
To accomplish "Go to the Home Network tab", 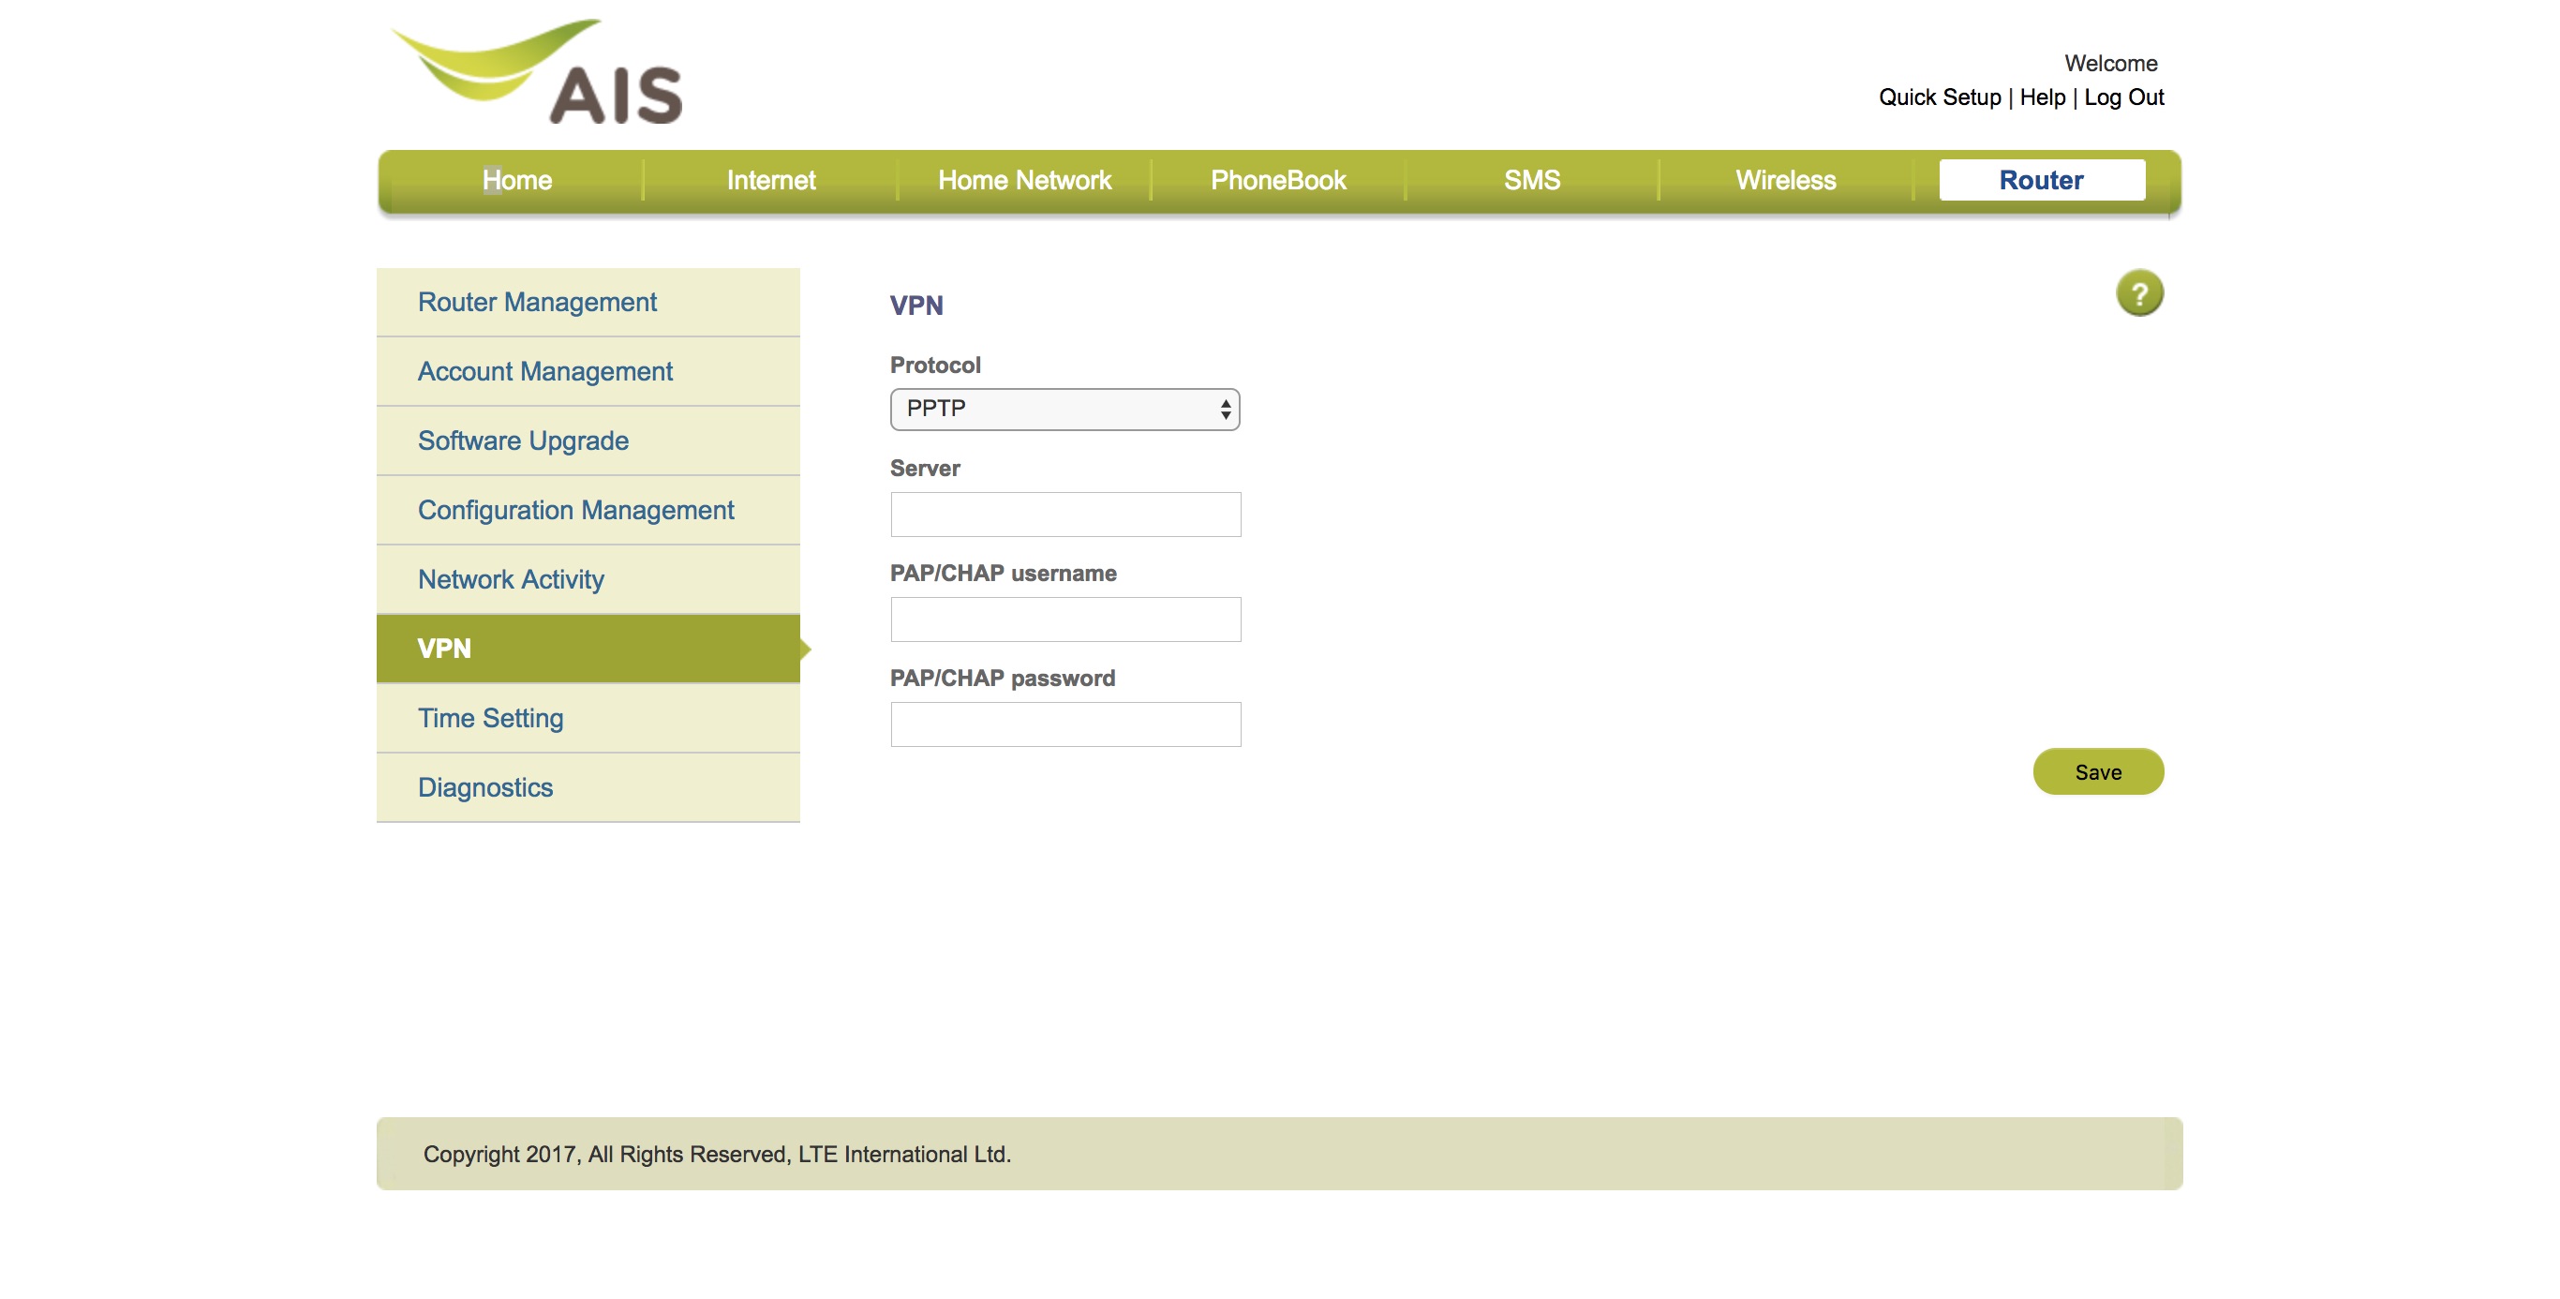I will click(x=1023, y=180).
